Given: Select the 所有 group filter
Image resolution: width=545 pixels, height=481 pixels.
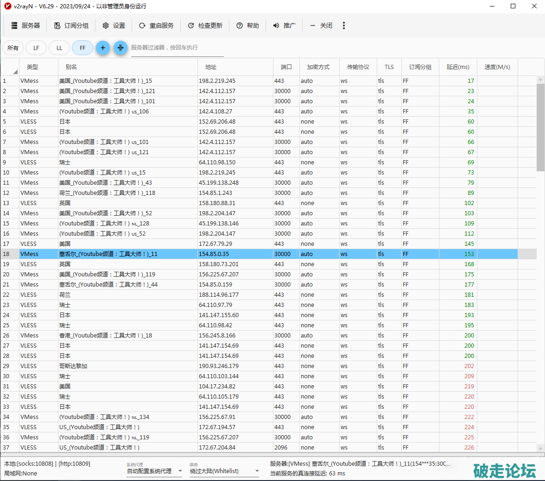Looking at the screenshot, I should pos(13,48).
